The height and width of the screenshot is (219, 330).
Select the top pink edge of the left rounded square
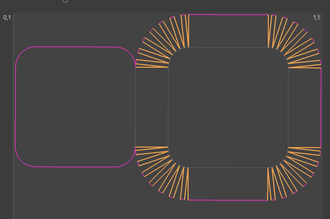click(x=75, y=47)
